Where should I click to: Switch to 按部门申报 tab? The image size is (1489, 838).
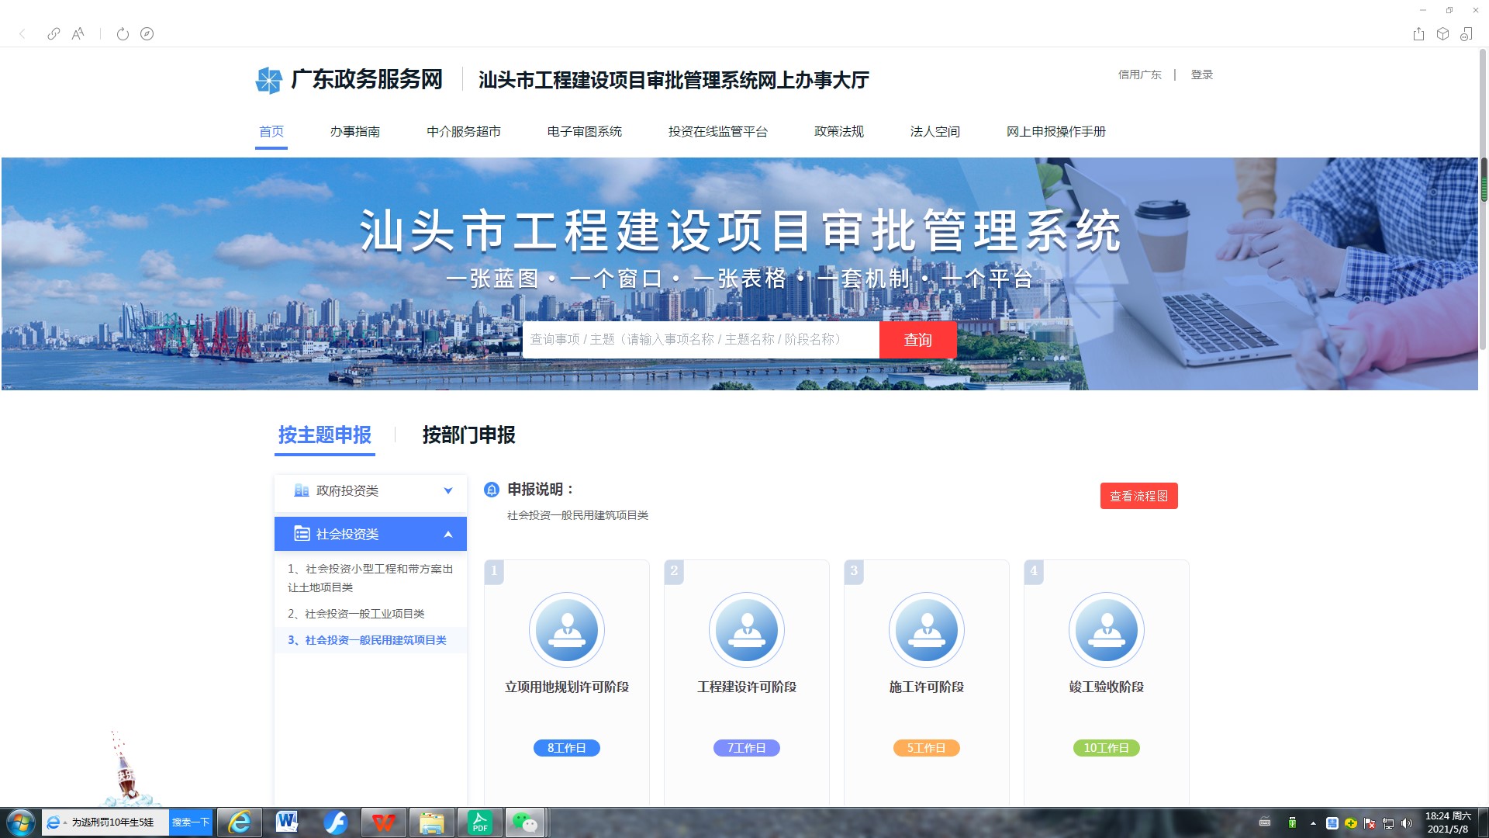(x=468, y=435)
